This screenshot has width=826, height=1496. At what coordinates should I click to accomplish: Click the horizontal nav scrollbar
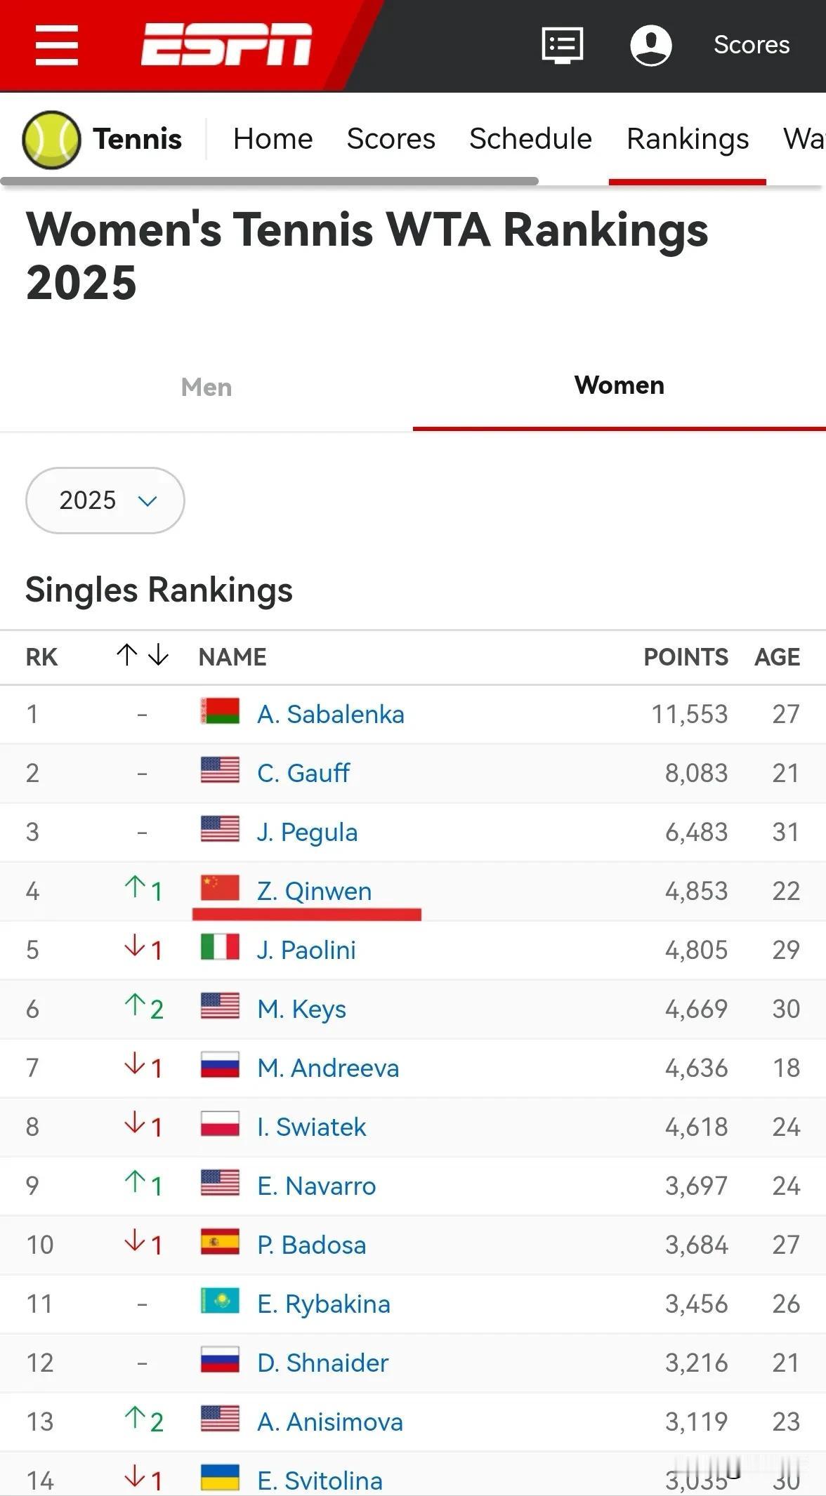pos(270,181)
